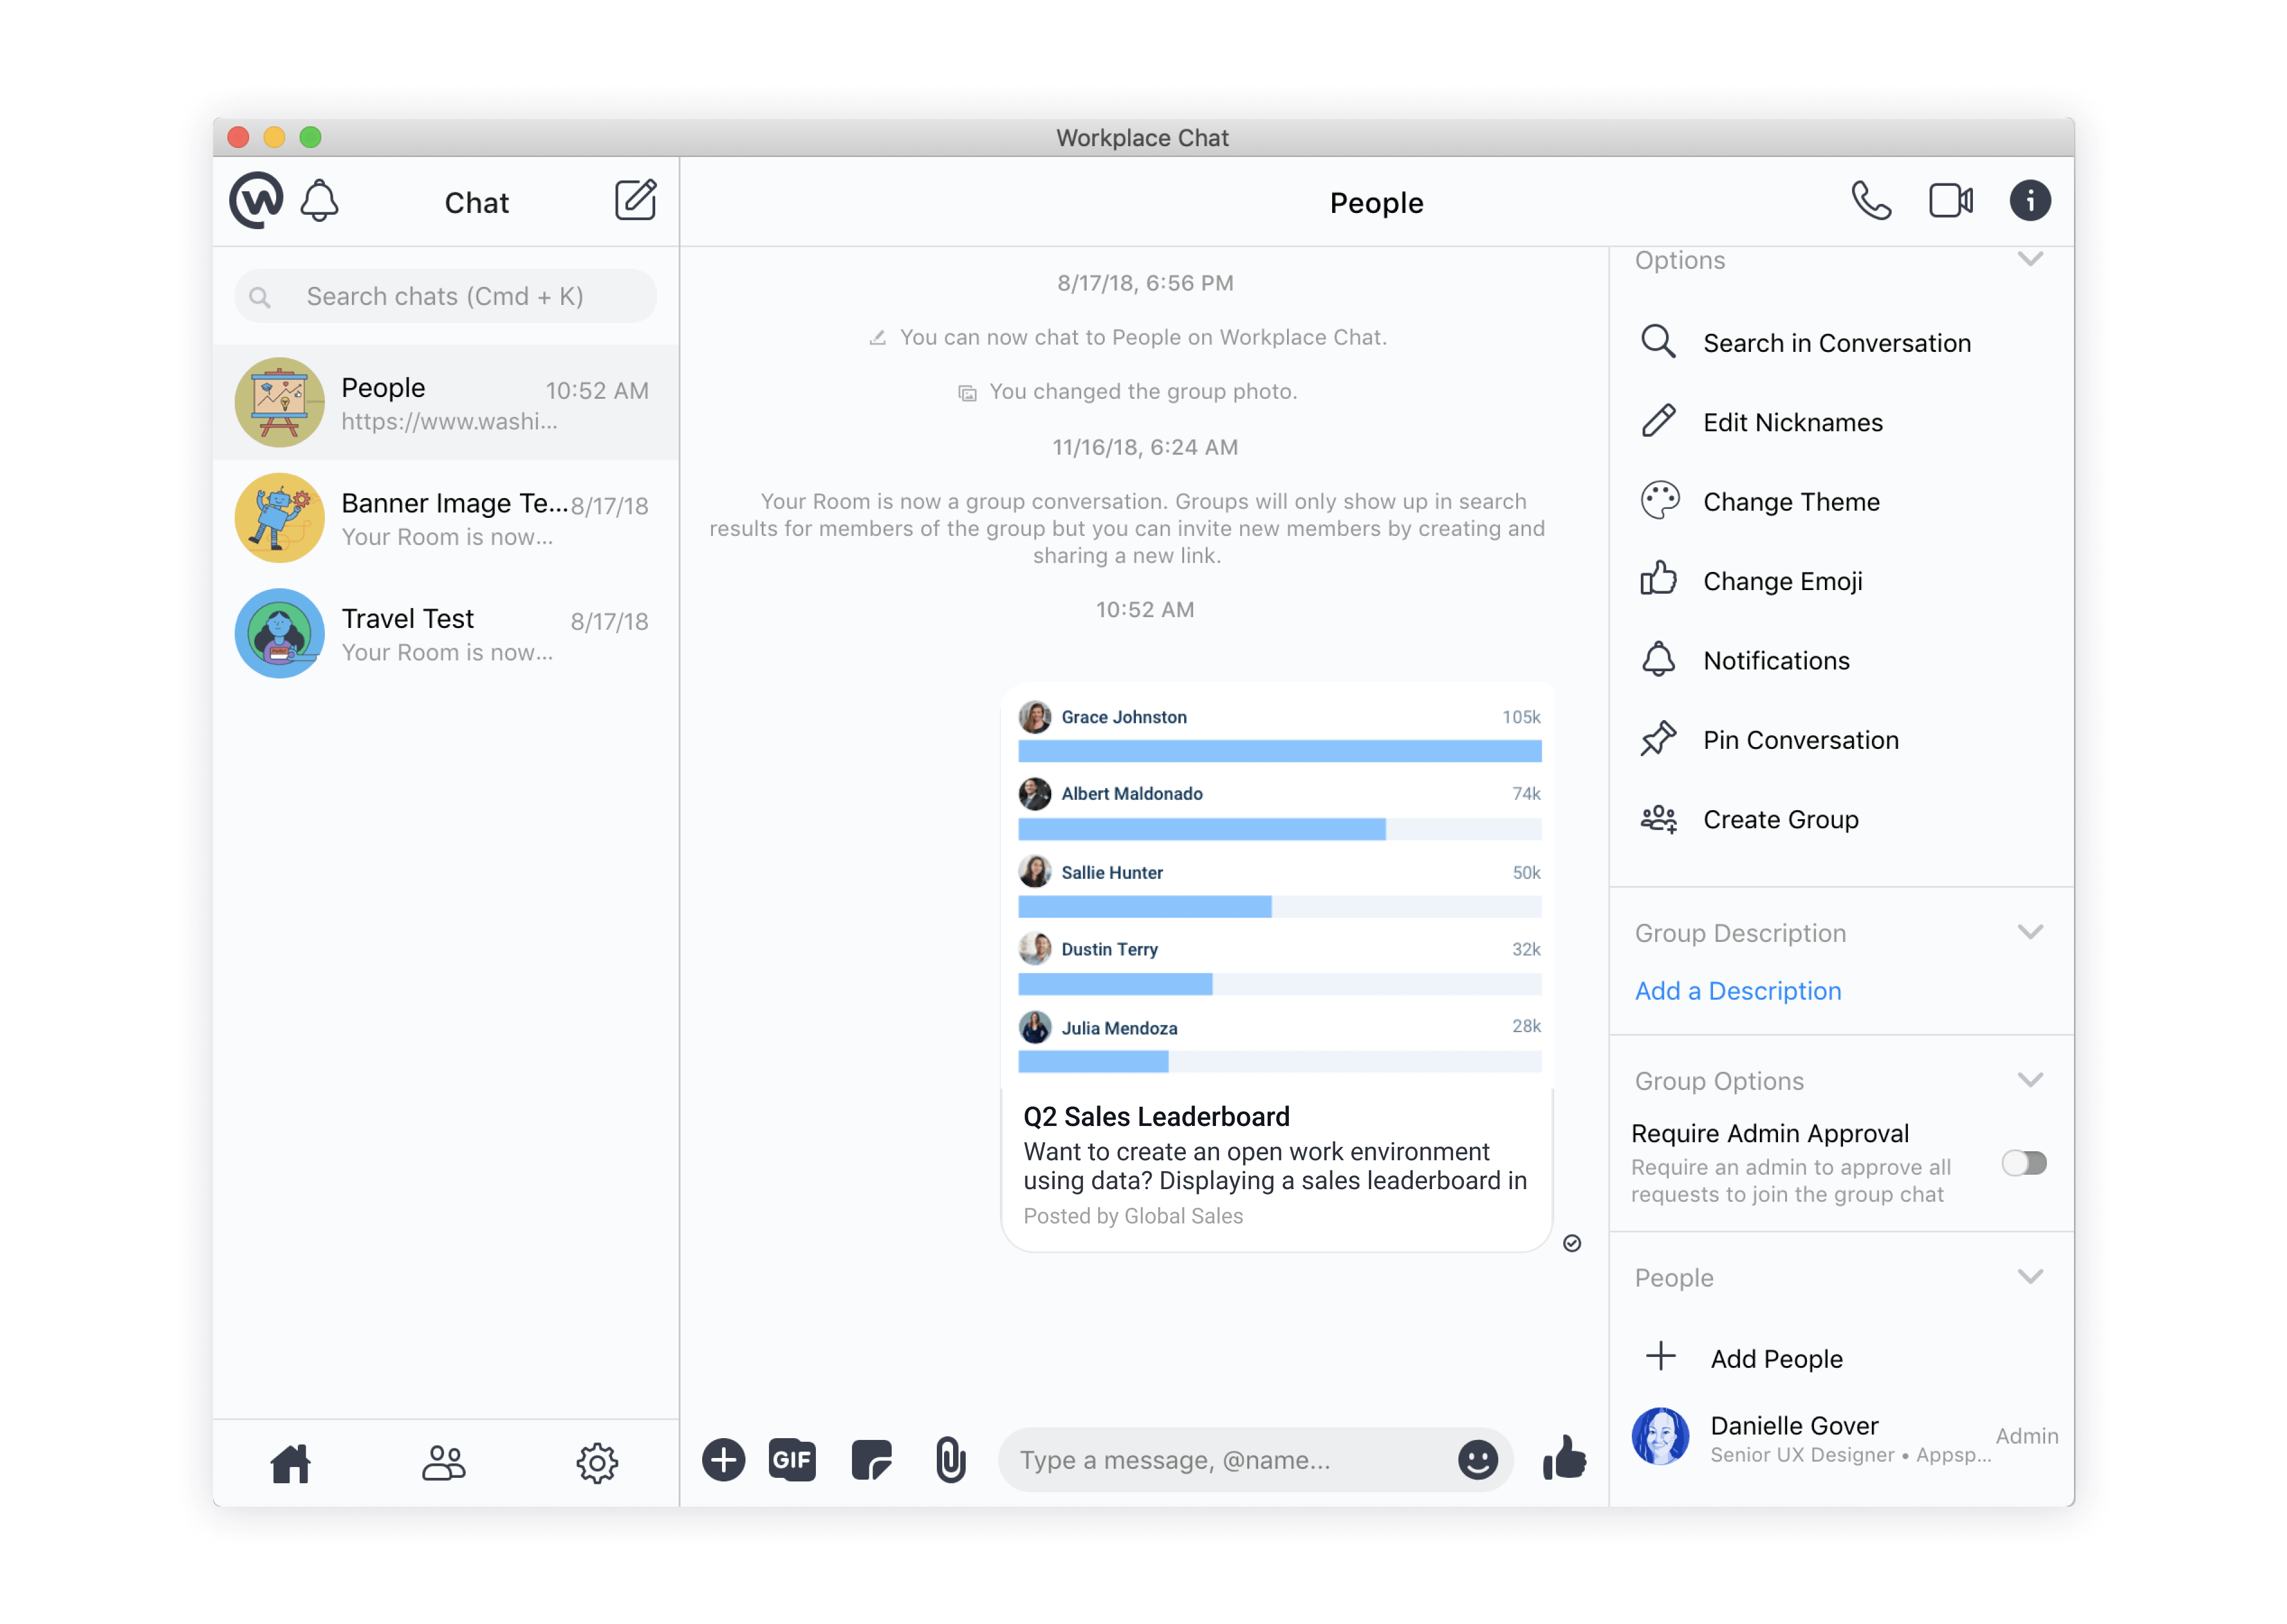Open the sticker picker icon
This screenshot has width=2287, height=1624.
tap(871, 1460)
